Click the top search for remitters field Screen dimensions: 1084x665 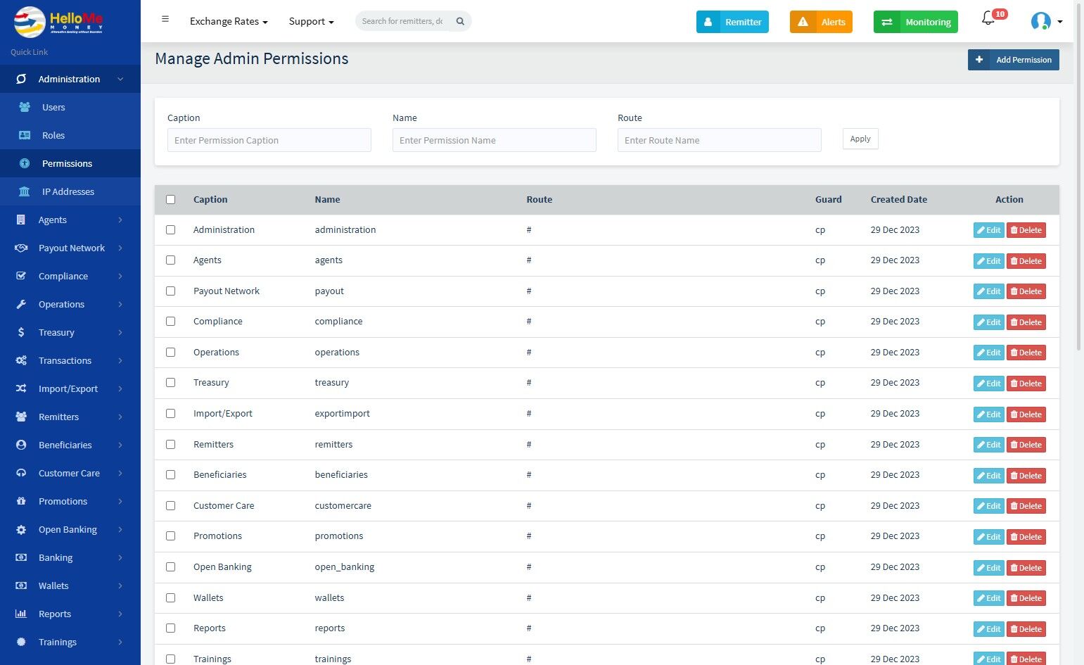coord(402,21)
